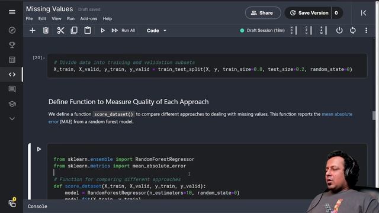This screenshot has height=213, width=379.
Task: View the RAM usage meter
Action: click(x=323, y=30)
